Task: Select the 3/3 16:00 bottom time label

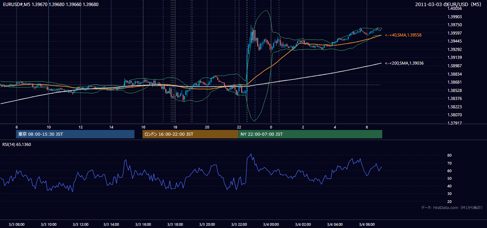Action: (143, 225)
